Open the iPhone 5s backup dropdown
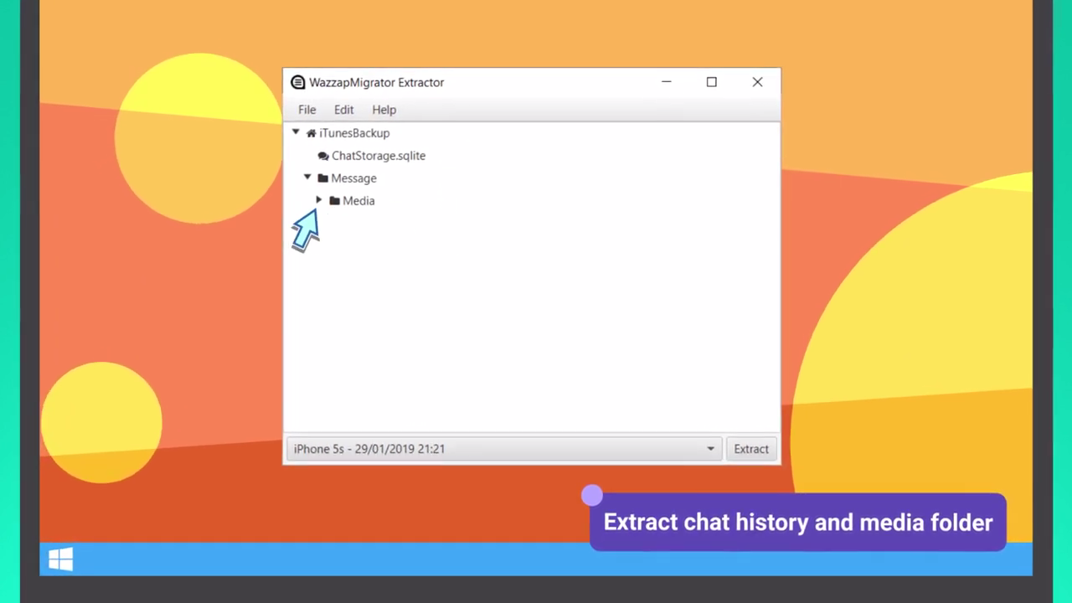1072x603 pixels. pos(503,449)
